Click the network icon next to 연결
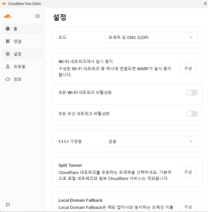 click(x=8, y=41)
